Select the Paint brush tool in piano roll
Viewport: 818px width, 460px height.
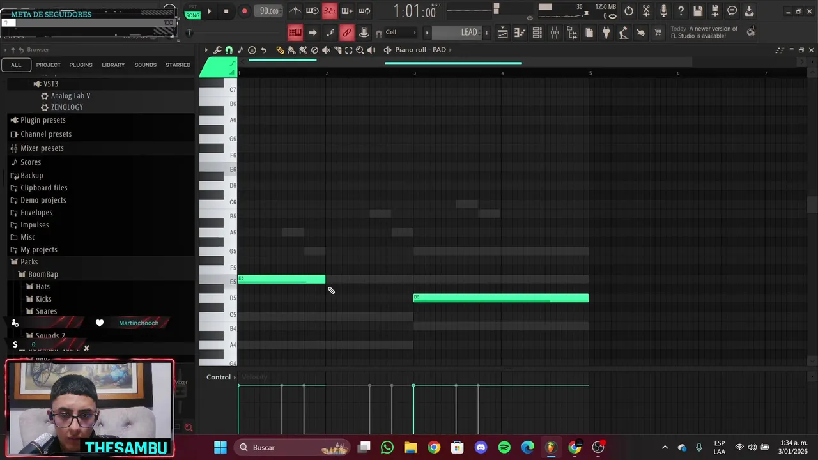[x=291, y=50]
